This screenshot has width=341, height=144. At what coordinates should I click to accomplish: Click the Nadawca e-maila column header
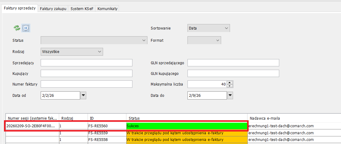(x=294, y=118)
